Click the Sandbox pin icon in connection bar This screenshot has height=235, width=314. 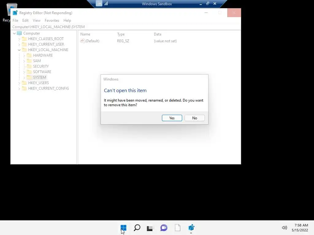click(x=99, y=3)
